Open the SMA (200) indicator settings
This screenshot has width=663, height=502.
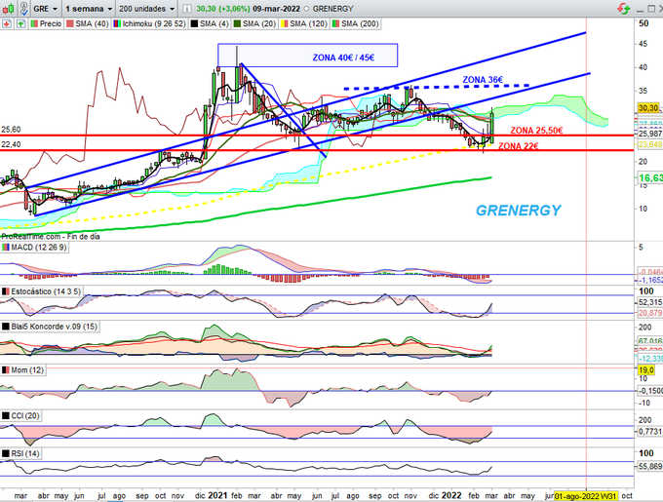[x=355, y=23]
